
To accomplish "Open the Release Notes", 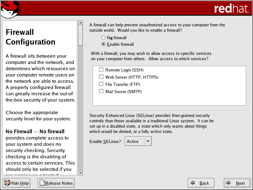I will (56, 183).
